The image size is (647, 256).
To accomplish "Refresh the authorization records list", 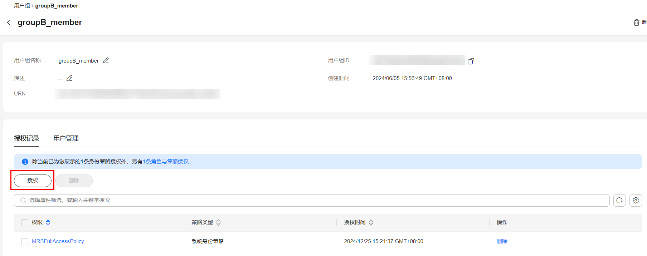I will tap(619, 201).
